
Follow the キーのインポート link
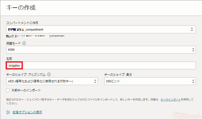coord(171,100)
